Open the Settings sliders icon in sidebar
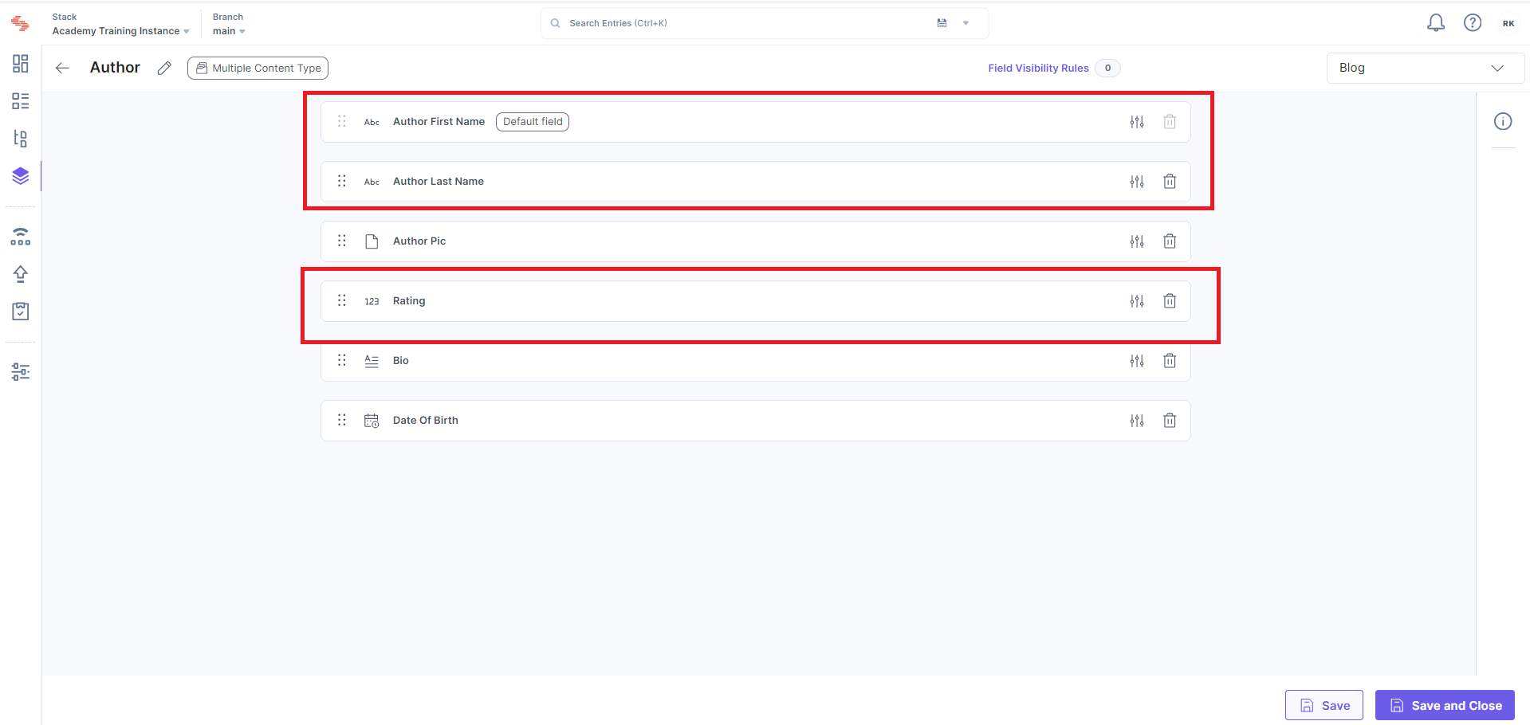The height and width of the screenshot is (725, 1530). click(21, 371)
